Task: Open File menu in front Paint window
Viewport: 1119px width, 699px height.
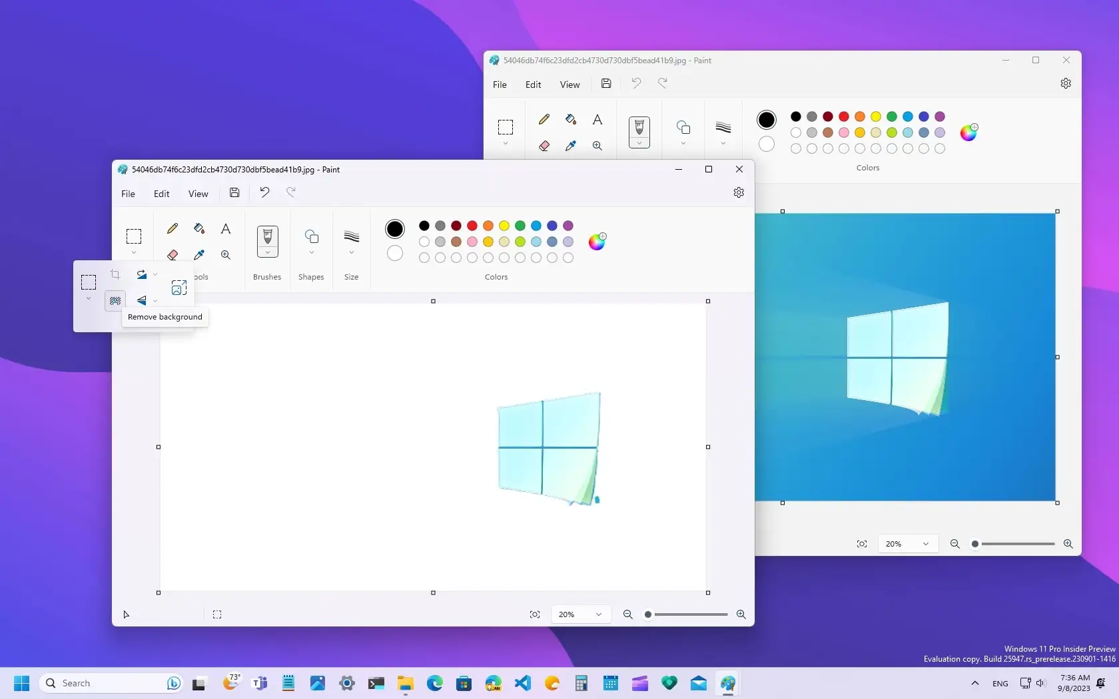Action: tap(128, 194)
